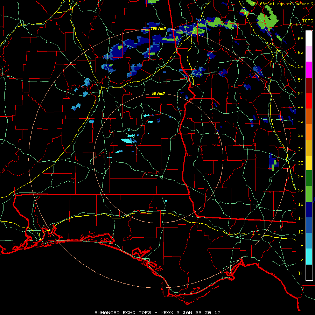315x315 pixels.
Task: Select the dark green legend swatch
Action: point(309,178)
